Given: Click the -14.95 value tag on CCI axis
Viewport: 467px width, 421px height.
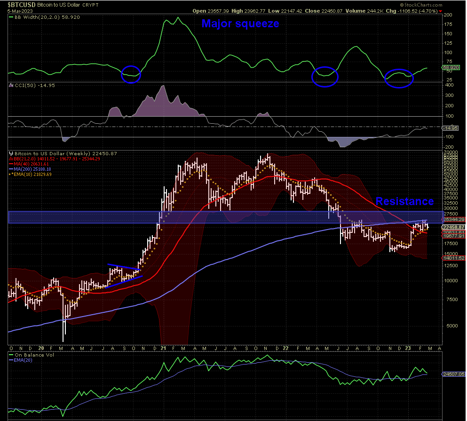Looking at the screenshot, I should pyautogui.click(x=451, y=128).
